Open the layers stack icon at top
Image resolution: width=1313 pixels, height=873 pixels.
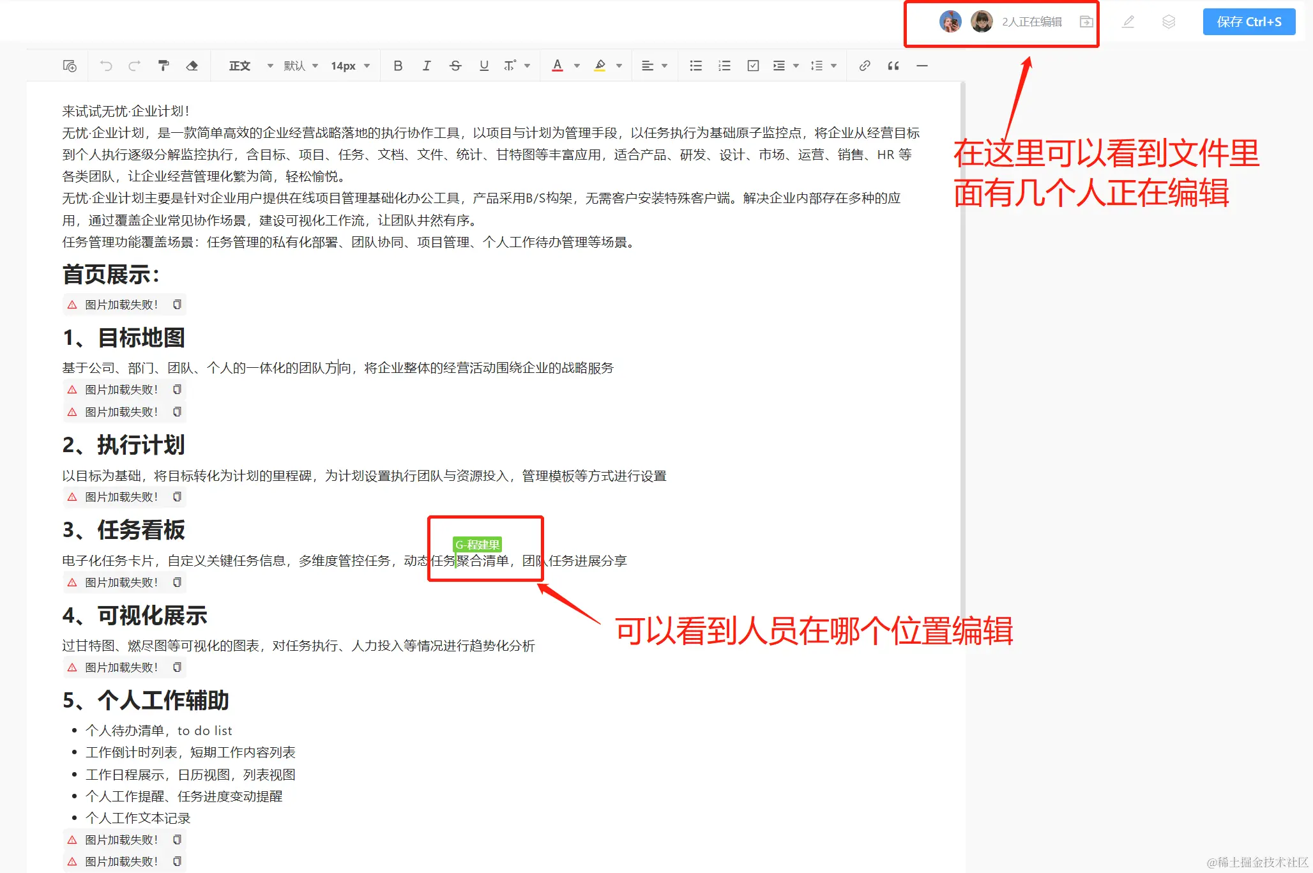(x=1169, y=22)
